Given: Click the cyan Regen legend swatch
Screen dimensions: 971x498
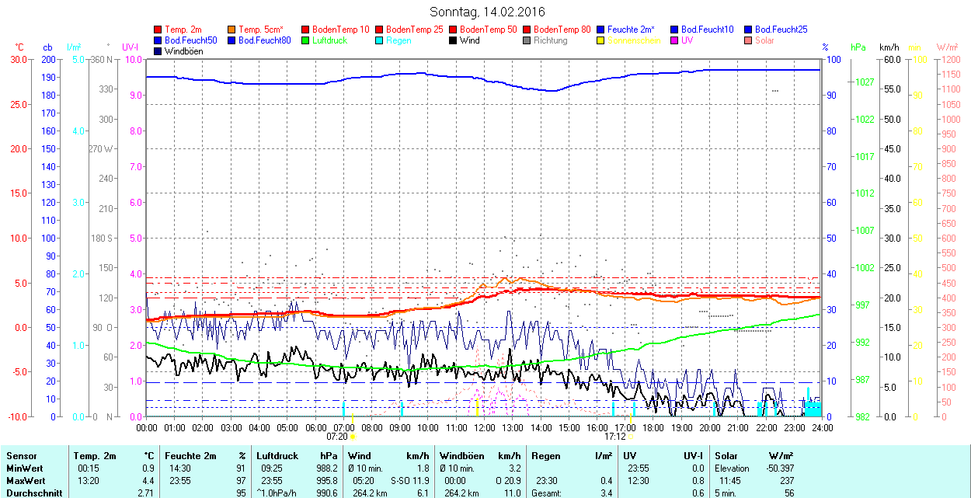Looking at the screenshot, I should tap(380, 40).
